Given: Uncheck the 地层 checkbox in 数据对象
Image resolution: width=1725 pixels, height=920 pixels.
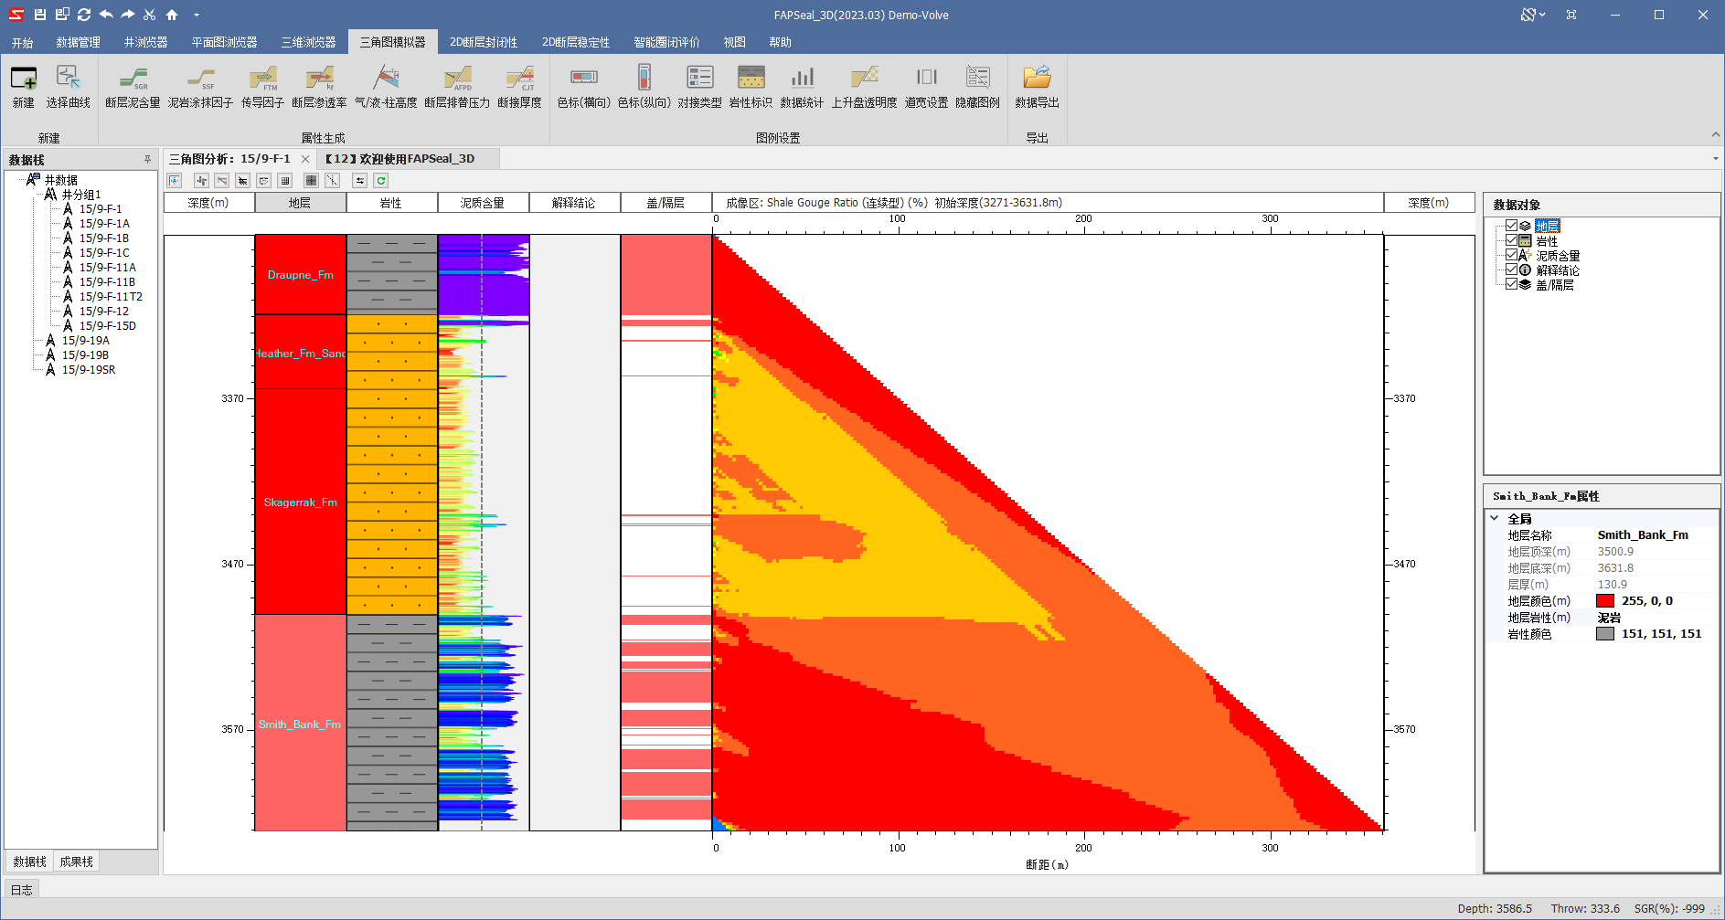Looking at the screenshot, I should [1511, 226].
